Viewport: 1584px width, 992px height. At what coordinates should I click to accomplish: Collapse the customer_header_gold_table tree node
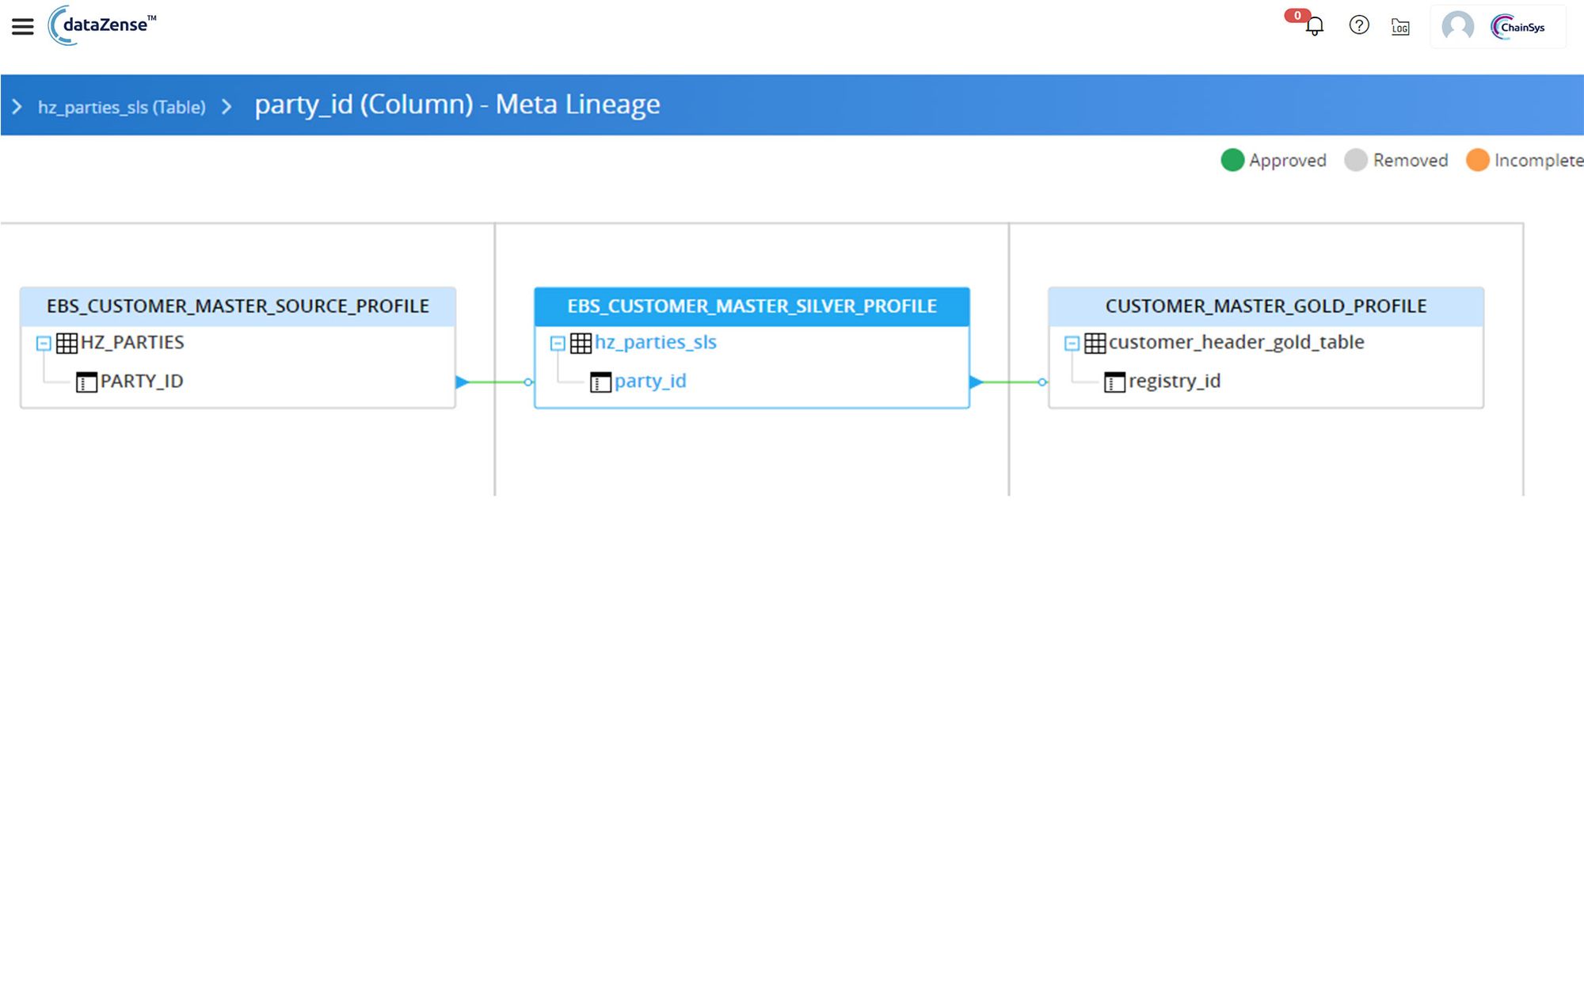tap(1072, 344)
